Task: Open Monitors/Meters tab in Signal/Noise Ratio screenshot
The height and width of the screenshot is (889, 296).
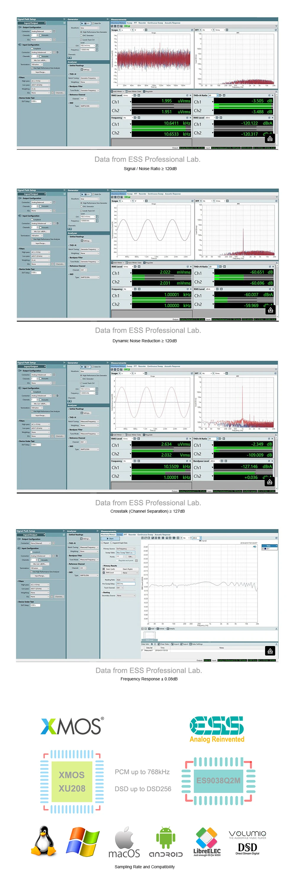Action: point(118,23)
